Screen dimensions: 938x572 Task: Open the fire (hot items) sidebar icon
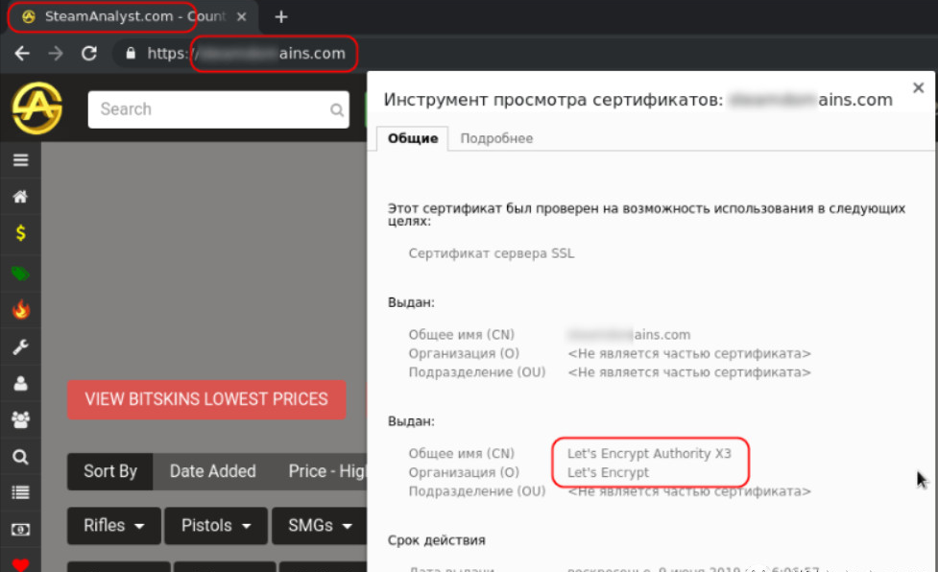[x=20, y=309]
